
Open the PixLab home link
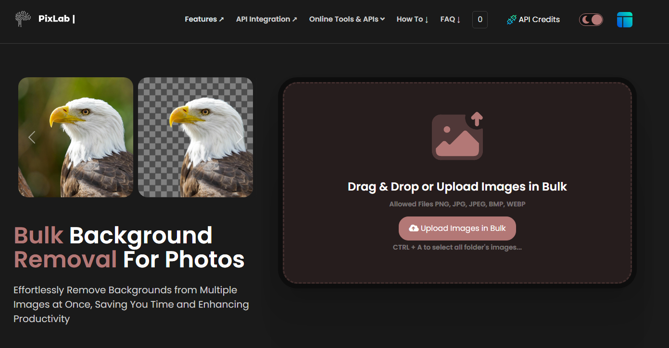pyautogui.click(x=57, y=19)
